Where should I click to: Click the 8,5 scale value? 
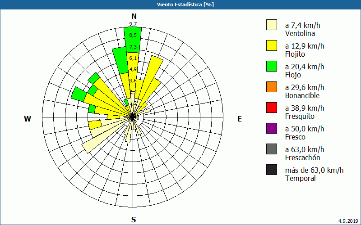133,35
